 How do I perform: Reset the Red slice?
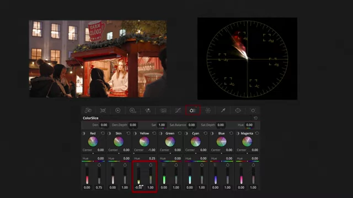tap(103, 133)
